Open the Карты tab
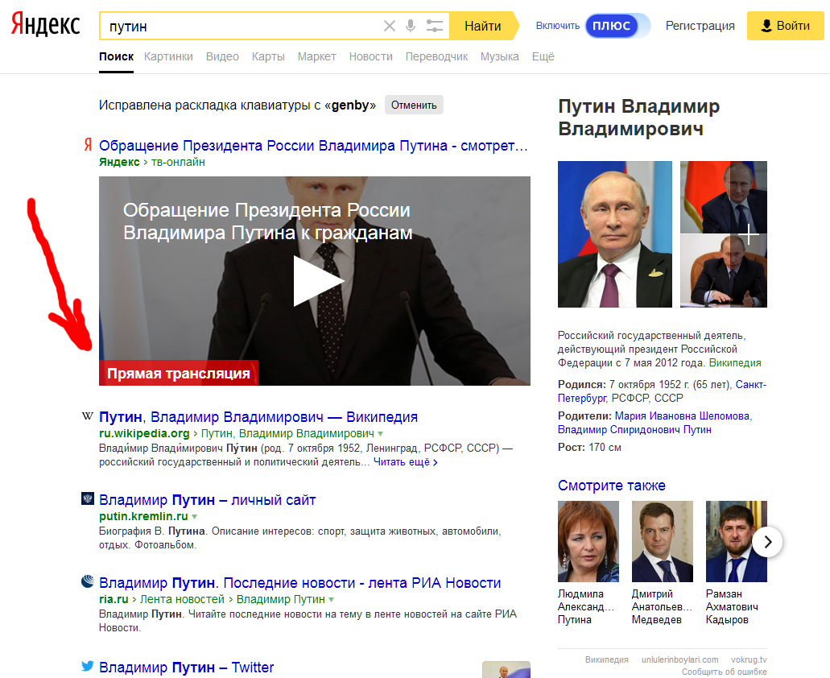The image size is (830, 678). [268, 56]
